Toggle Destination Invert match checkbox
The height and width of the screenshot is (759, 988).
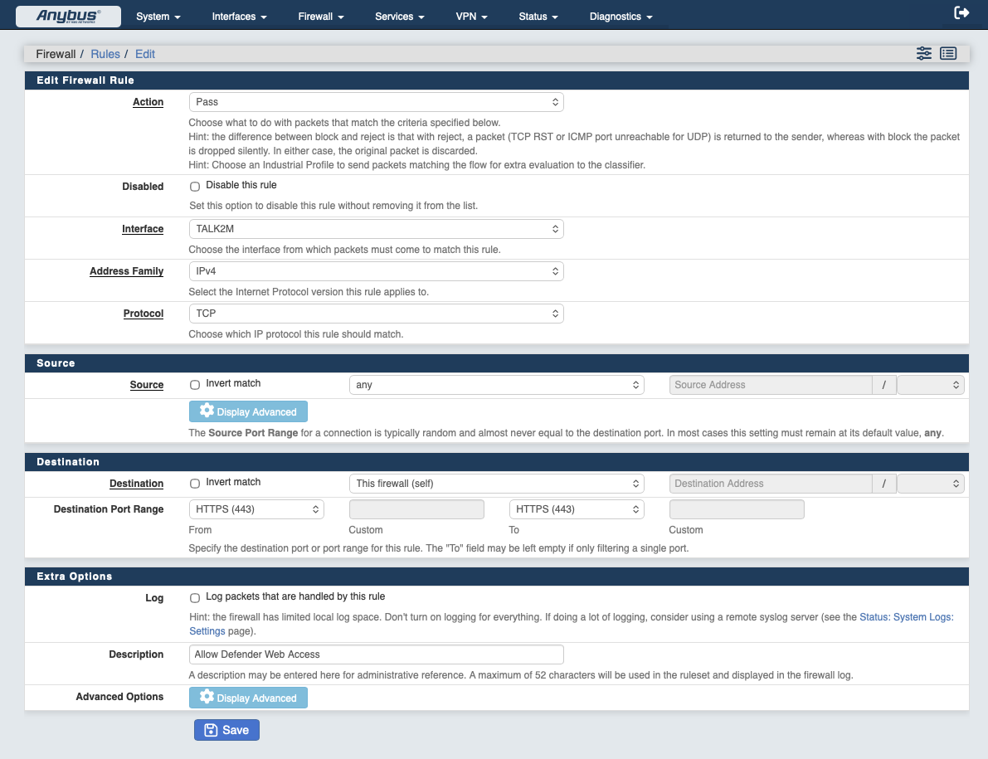tap(195, 484)
